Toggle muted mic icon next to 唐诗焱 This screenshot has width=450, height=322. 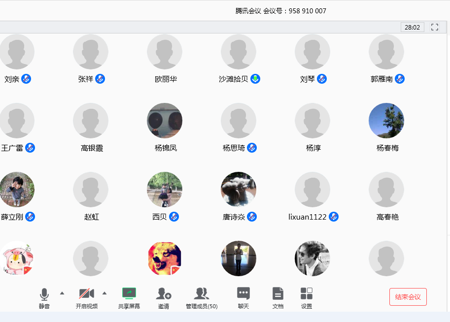[x=252, y=217]
